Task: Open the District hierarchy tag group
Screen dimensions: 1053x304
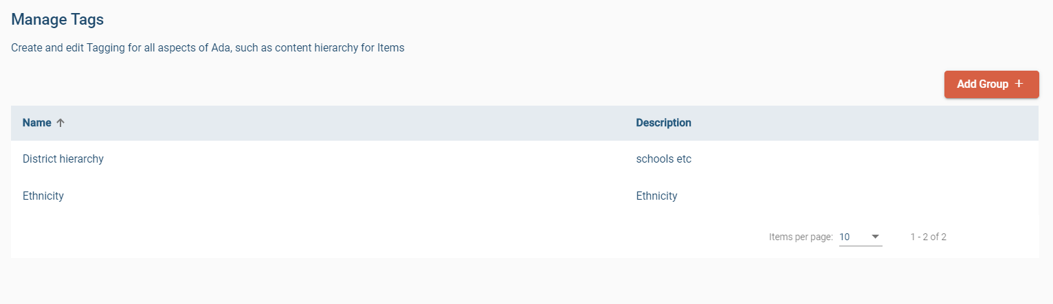Action: (63, 159)
